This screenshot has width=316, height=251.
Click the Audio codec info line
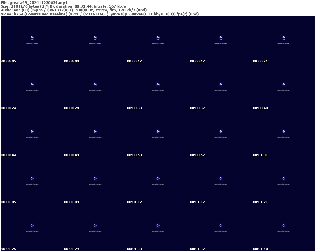pyautogui.click(x=74, y=10)
